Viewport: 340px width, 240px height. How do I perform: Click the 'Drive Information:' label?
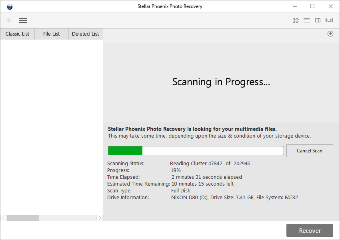pos(128,198)
